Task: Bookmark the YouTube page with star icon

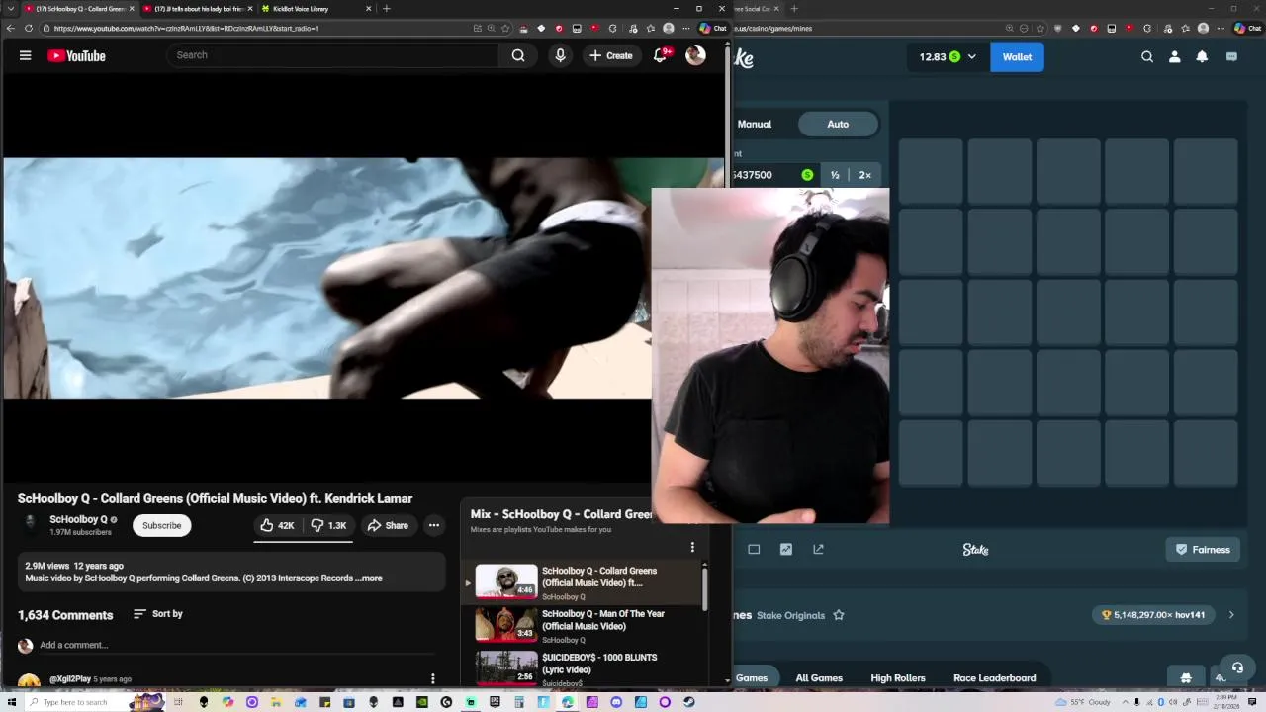Action: (506, 28)
